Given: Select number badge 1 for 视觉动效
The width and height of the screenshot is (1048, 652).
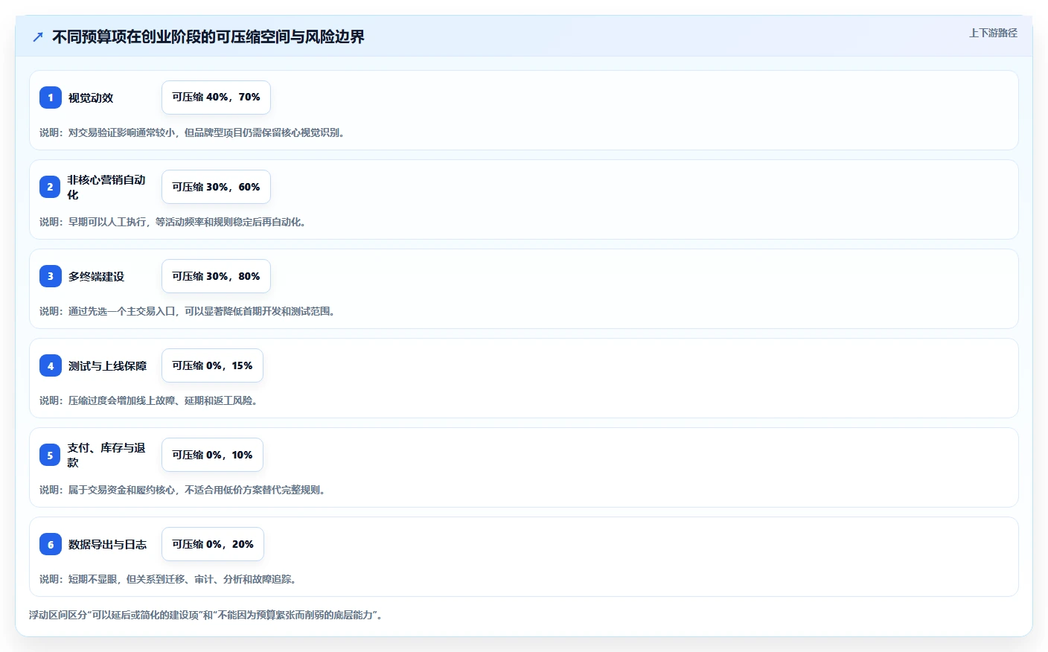Looking at the screenshot, I should pyautogui.click(x=51, y=98).
